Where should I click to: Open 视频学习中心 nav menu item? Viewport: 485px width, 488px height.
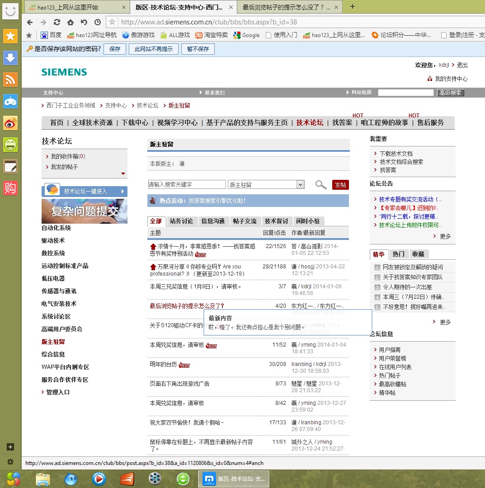coord(177,122)
